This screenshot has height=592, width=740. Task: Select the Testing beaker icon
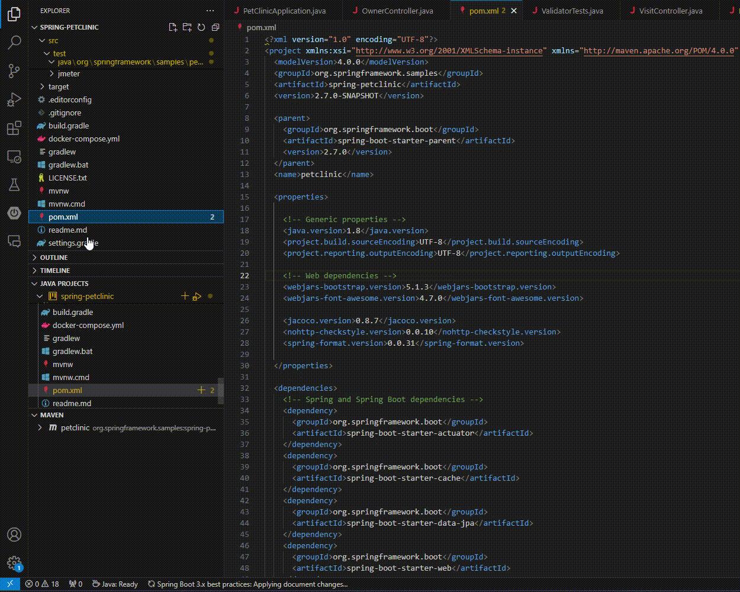click(14, 184)
